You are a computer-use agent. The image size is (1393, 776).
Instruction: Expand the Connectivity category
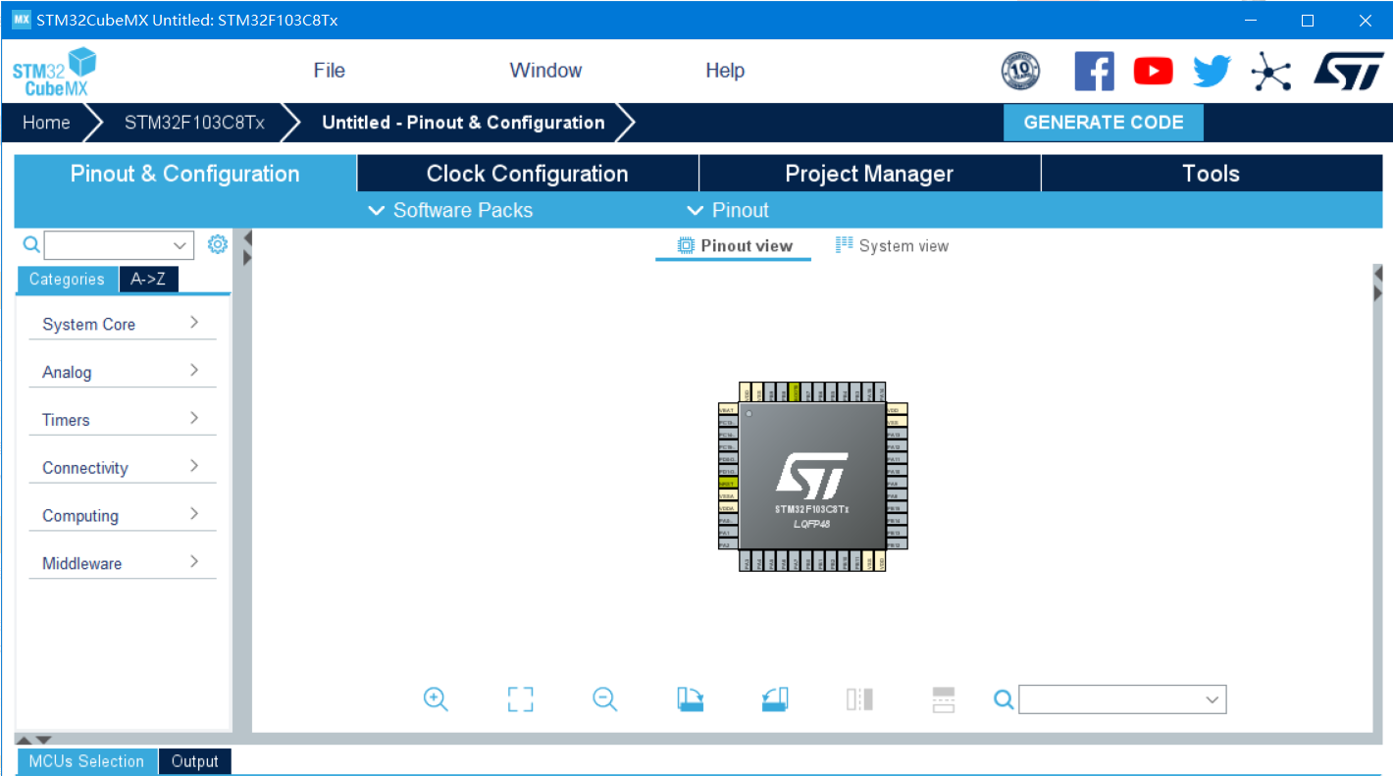(85, 467)
